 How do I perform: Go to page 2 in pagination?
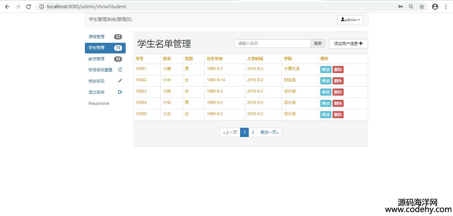point(253,133)
